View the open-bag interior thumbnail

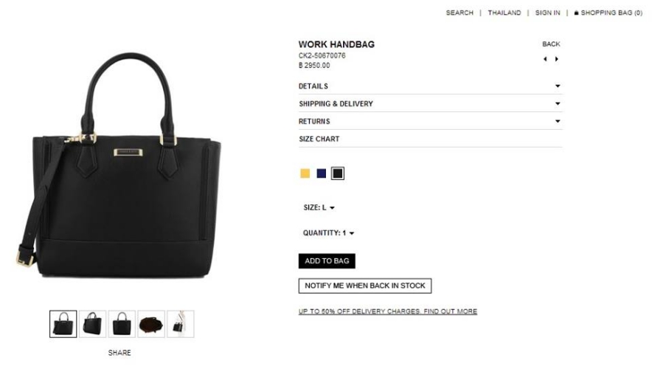click(x=151, y=324)
